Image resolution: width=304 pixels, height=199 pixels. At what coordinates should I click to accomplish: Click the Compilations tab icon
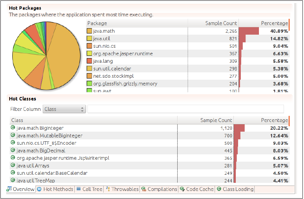[144, 189]
